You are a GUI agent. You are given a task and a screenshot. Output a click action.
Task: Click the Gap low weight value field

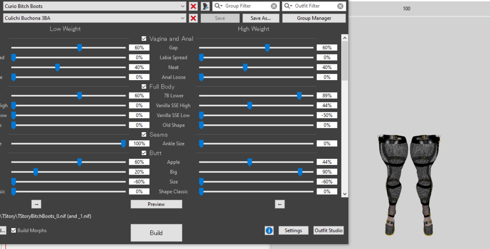(139, 48)
